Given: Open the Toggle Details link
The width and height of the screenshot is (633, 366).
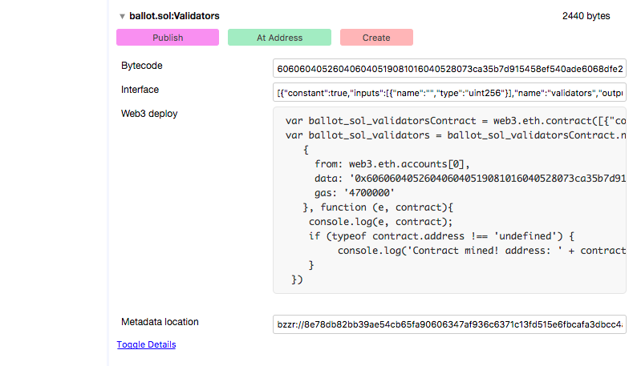Looking at the screenshot, I should click(146, 344).
